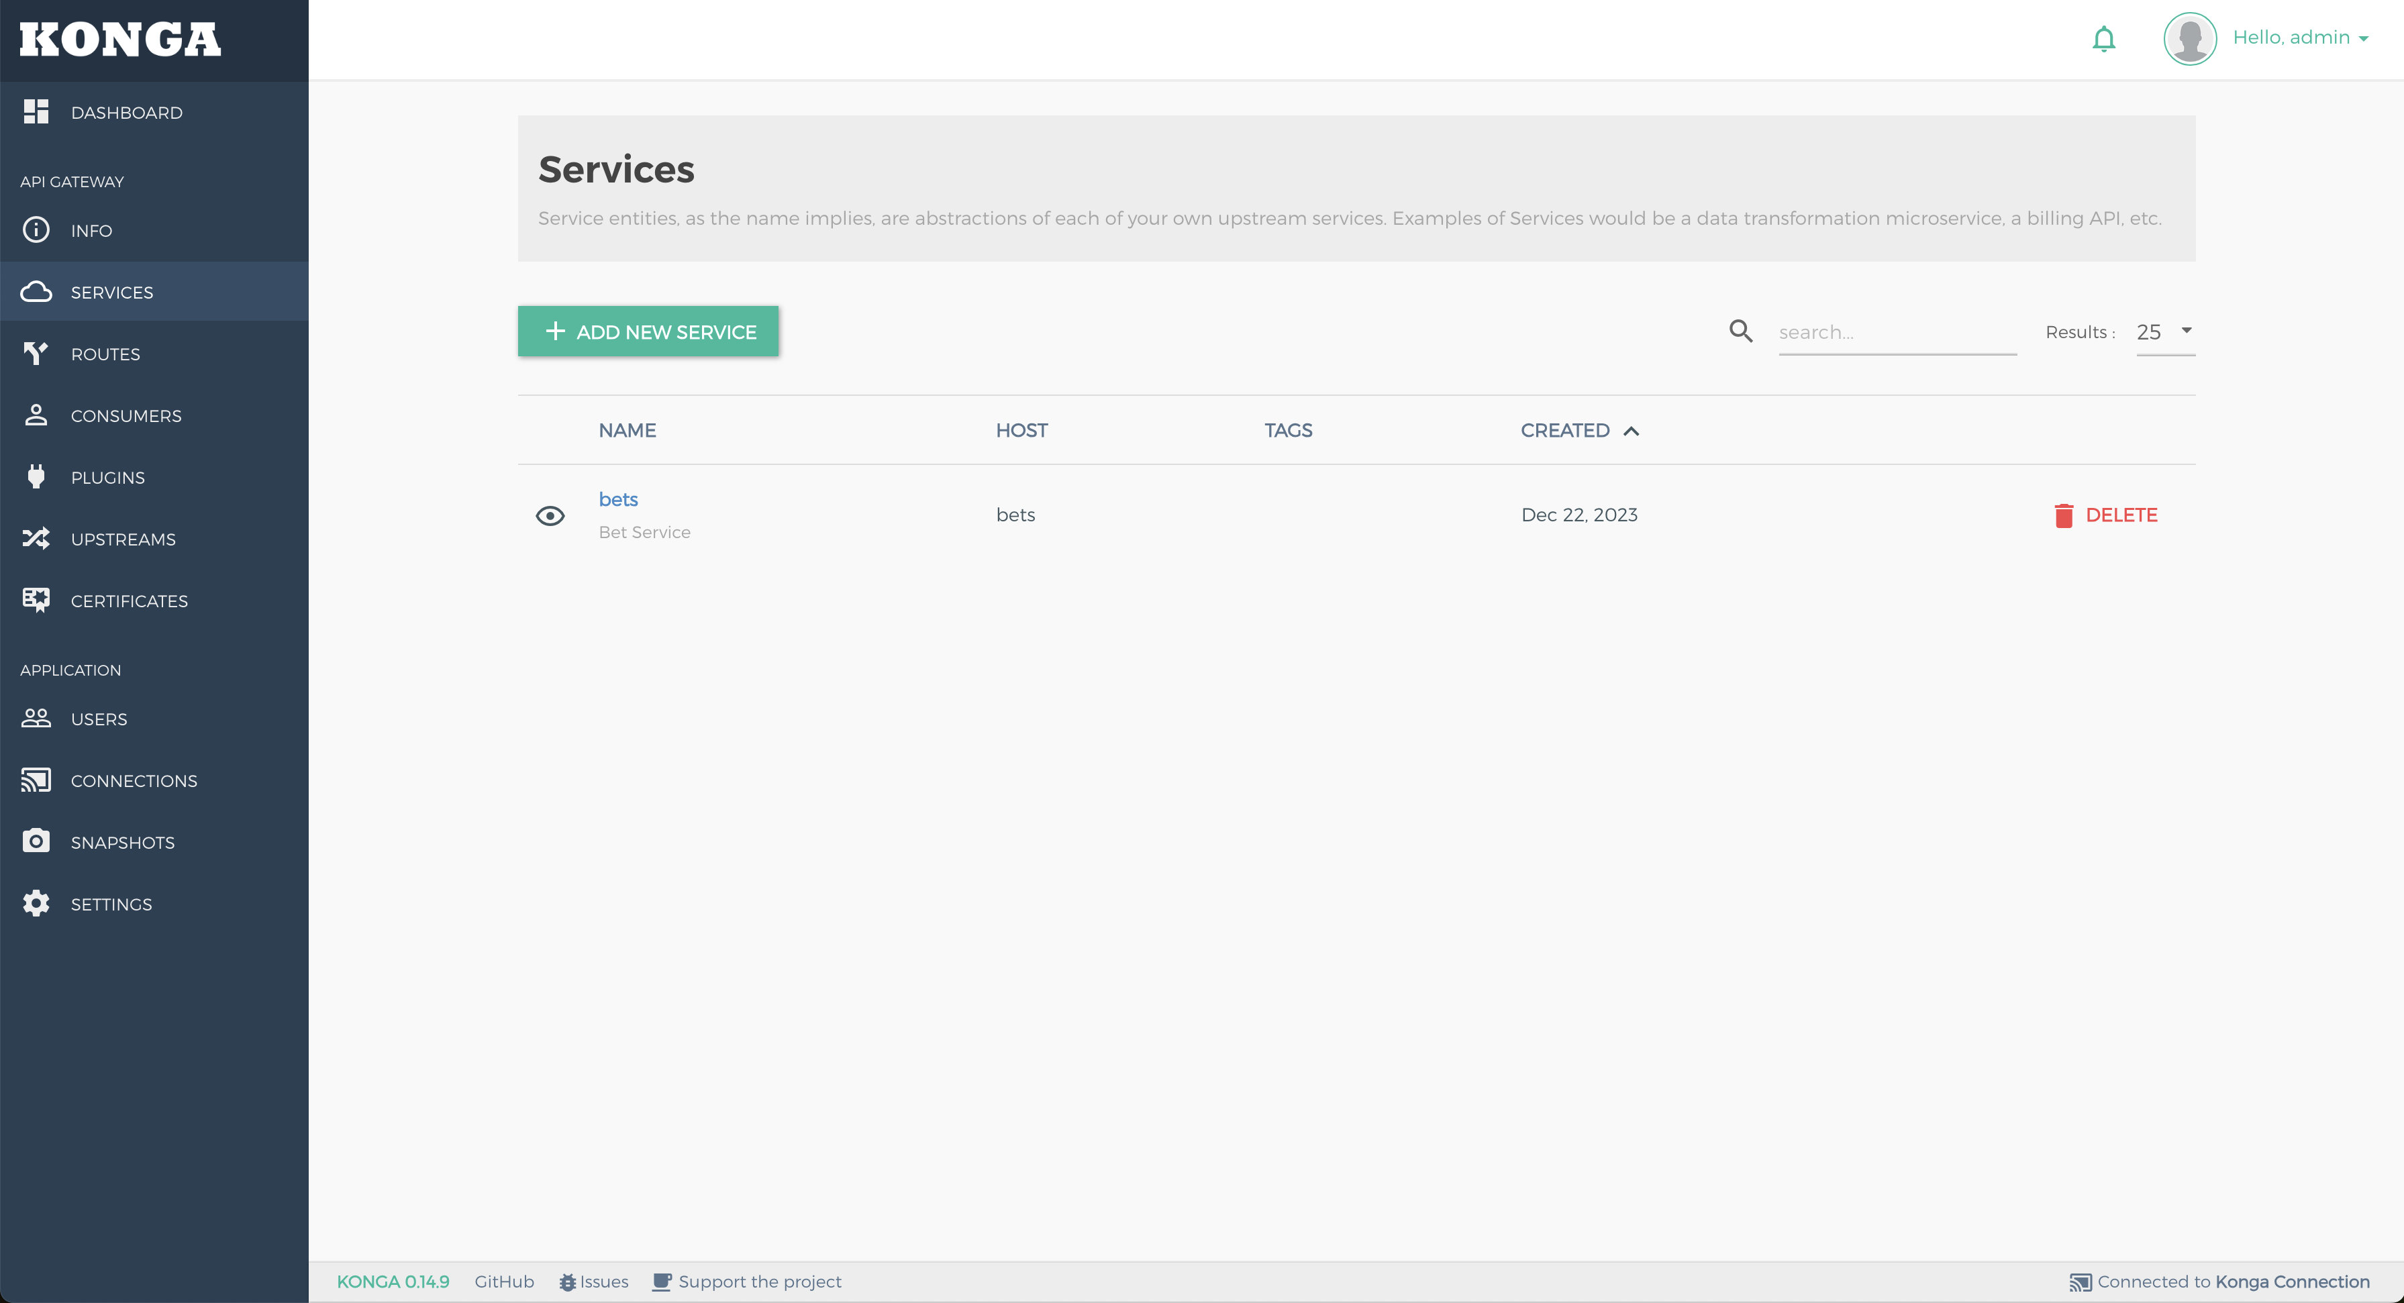This screenshot has height=1303, width=2404.
Task: Open the Results per page dropdown
Action: click(2165, 332)
